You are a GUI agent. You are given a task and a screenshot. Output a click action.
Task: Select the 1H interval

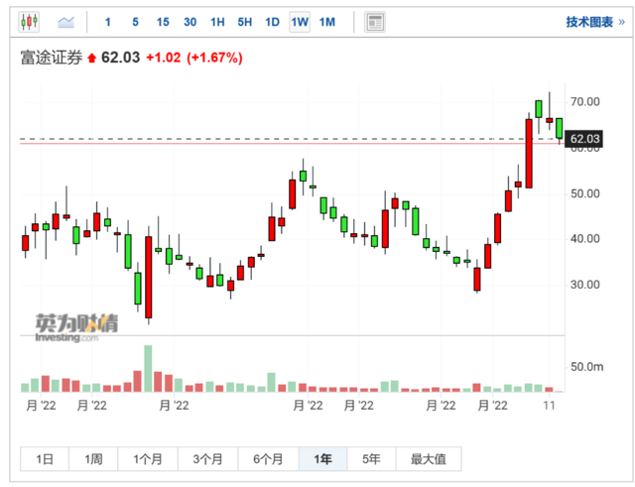pyautogui.click(x=217, y=22)
